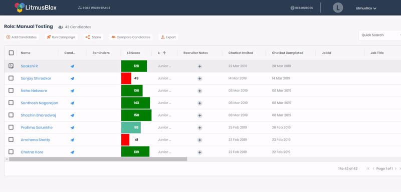
Task: Select the Arrchena Shetty row checkbox
Action: [x=11, y=139]
